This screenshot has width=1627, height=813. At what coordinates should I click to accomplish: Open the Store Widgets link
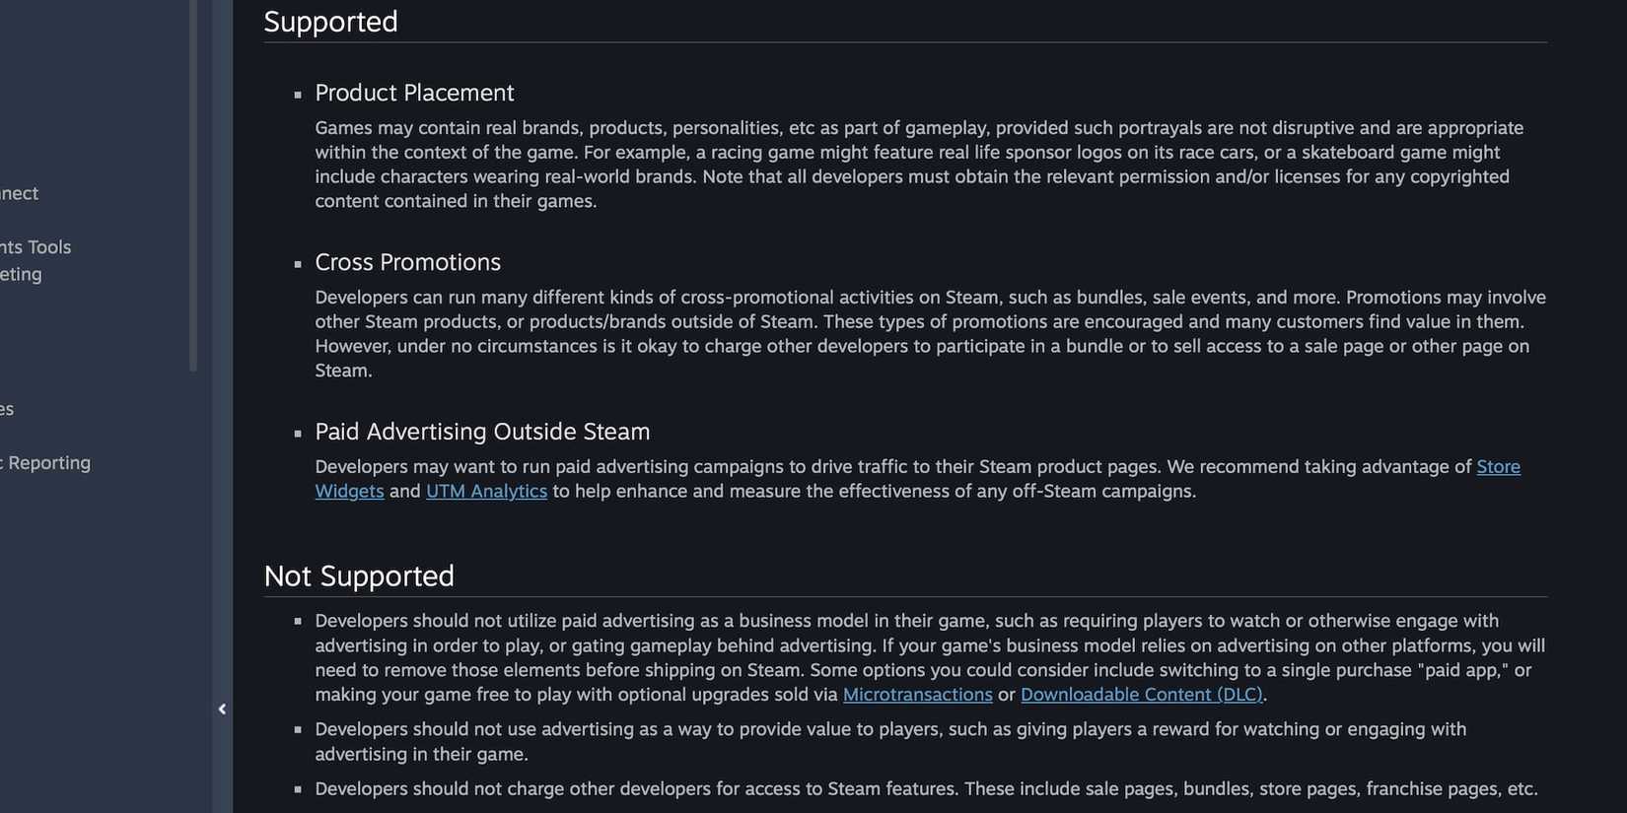[1499, 466]
